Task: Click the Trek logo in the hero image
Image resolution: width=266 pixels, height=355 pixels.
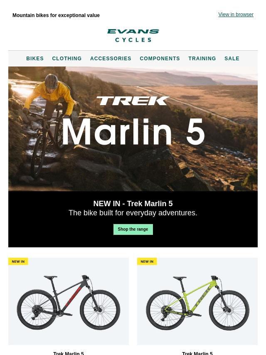Action: coord(133,101)
